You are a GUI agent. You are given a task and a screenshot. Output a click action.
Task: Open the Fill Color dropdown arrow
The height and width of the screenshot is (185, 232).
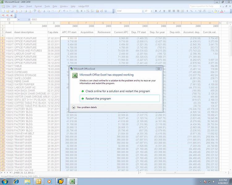click(x=218, y=11)
